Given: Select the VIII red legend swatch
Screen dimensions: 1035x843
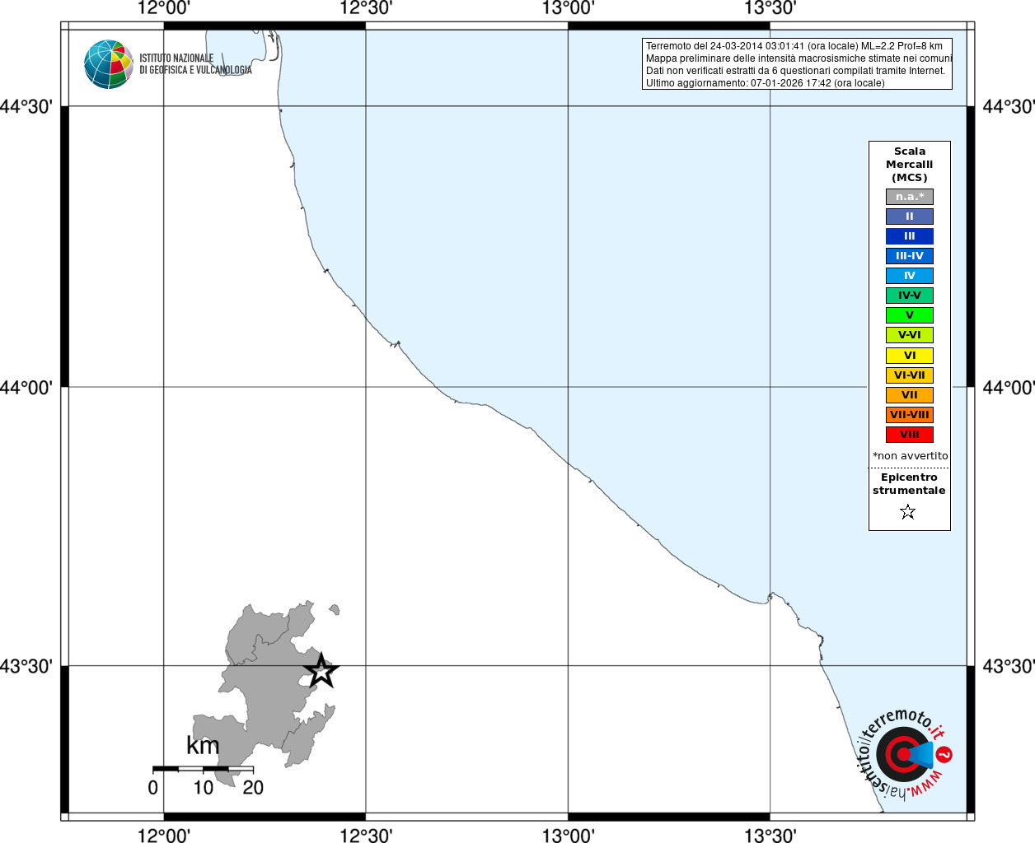Looking at the screenshot, I should pos(910,435).
